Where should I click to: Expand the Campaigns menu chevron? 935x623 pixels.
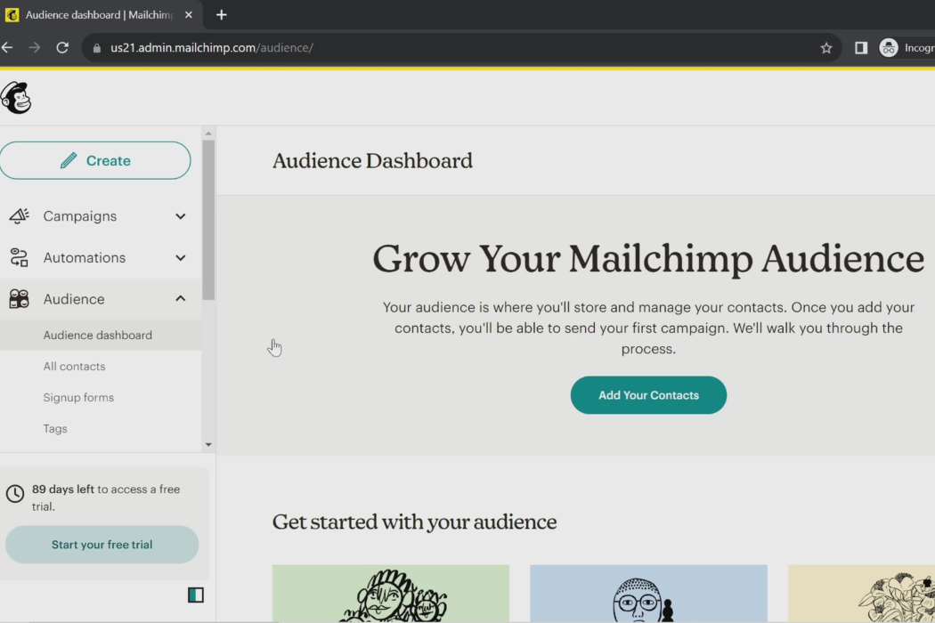(x=180, y=216)
